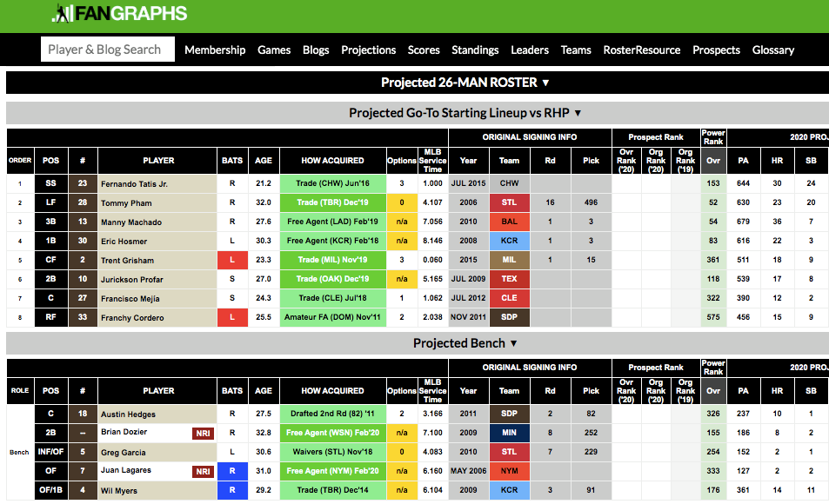Open the Membership menu

pos(215,50)
